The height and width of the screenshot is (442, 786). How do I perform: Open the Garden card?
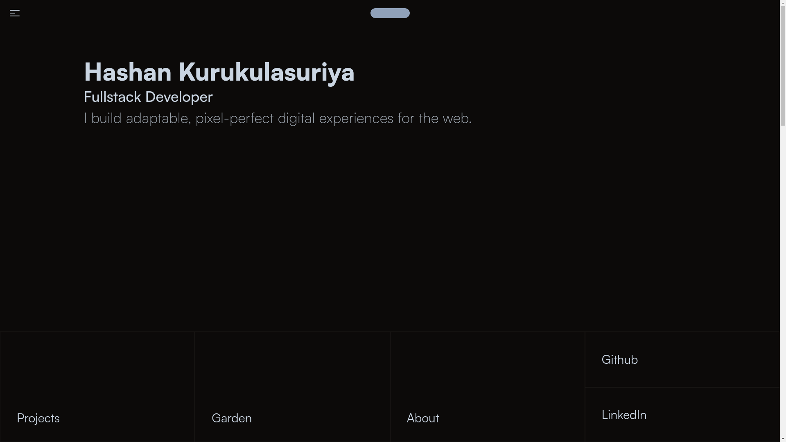[292, 387]
